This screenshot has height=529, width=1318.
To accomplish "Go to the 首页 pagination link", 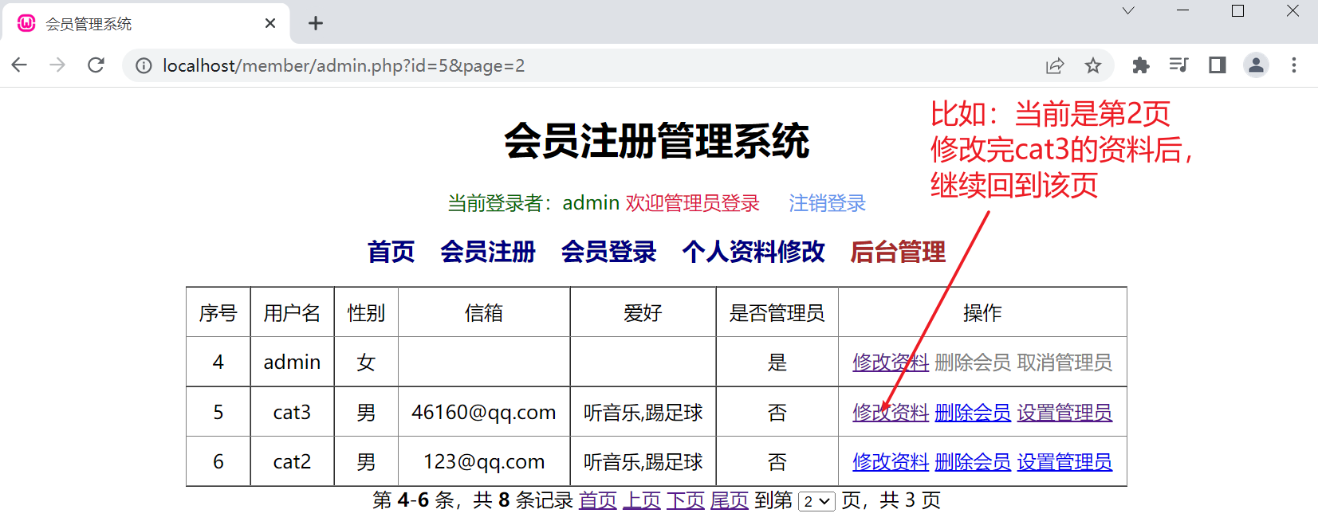I will click(x=598, y=500).
